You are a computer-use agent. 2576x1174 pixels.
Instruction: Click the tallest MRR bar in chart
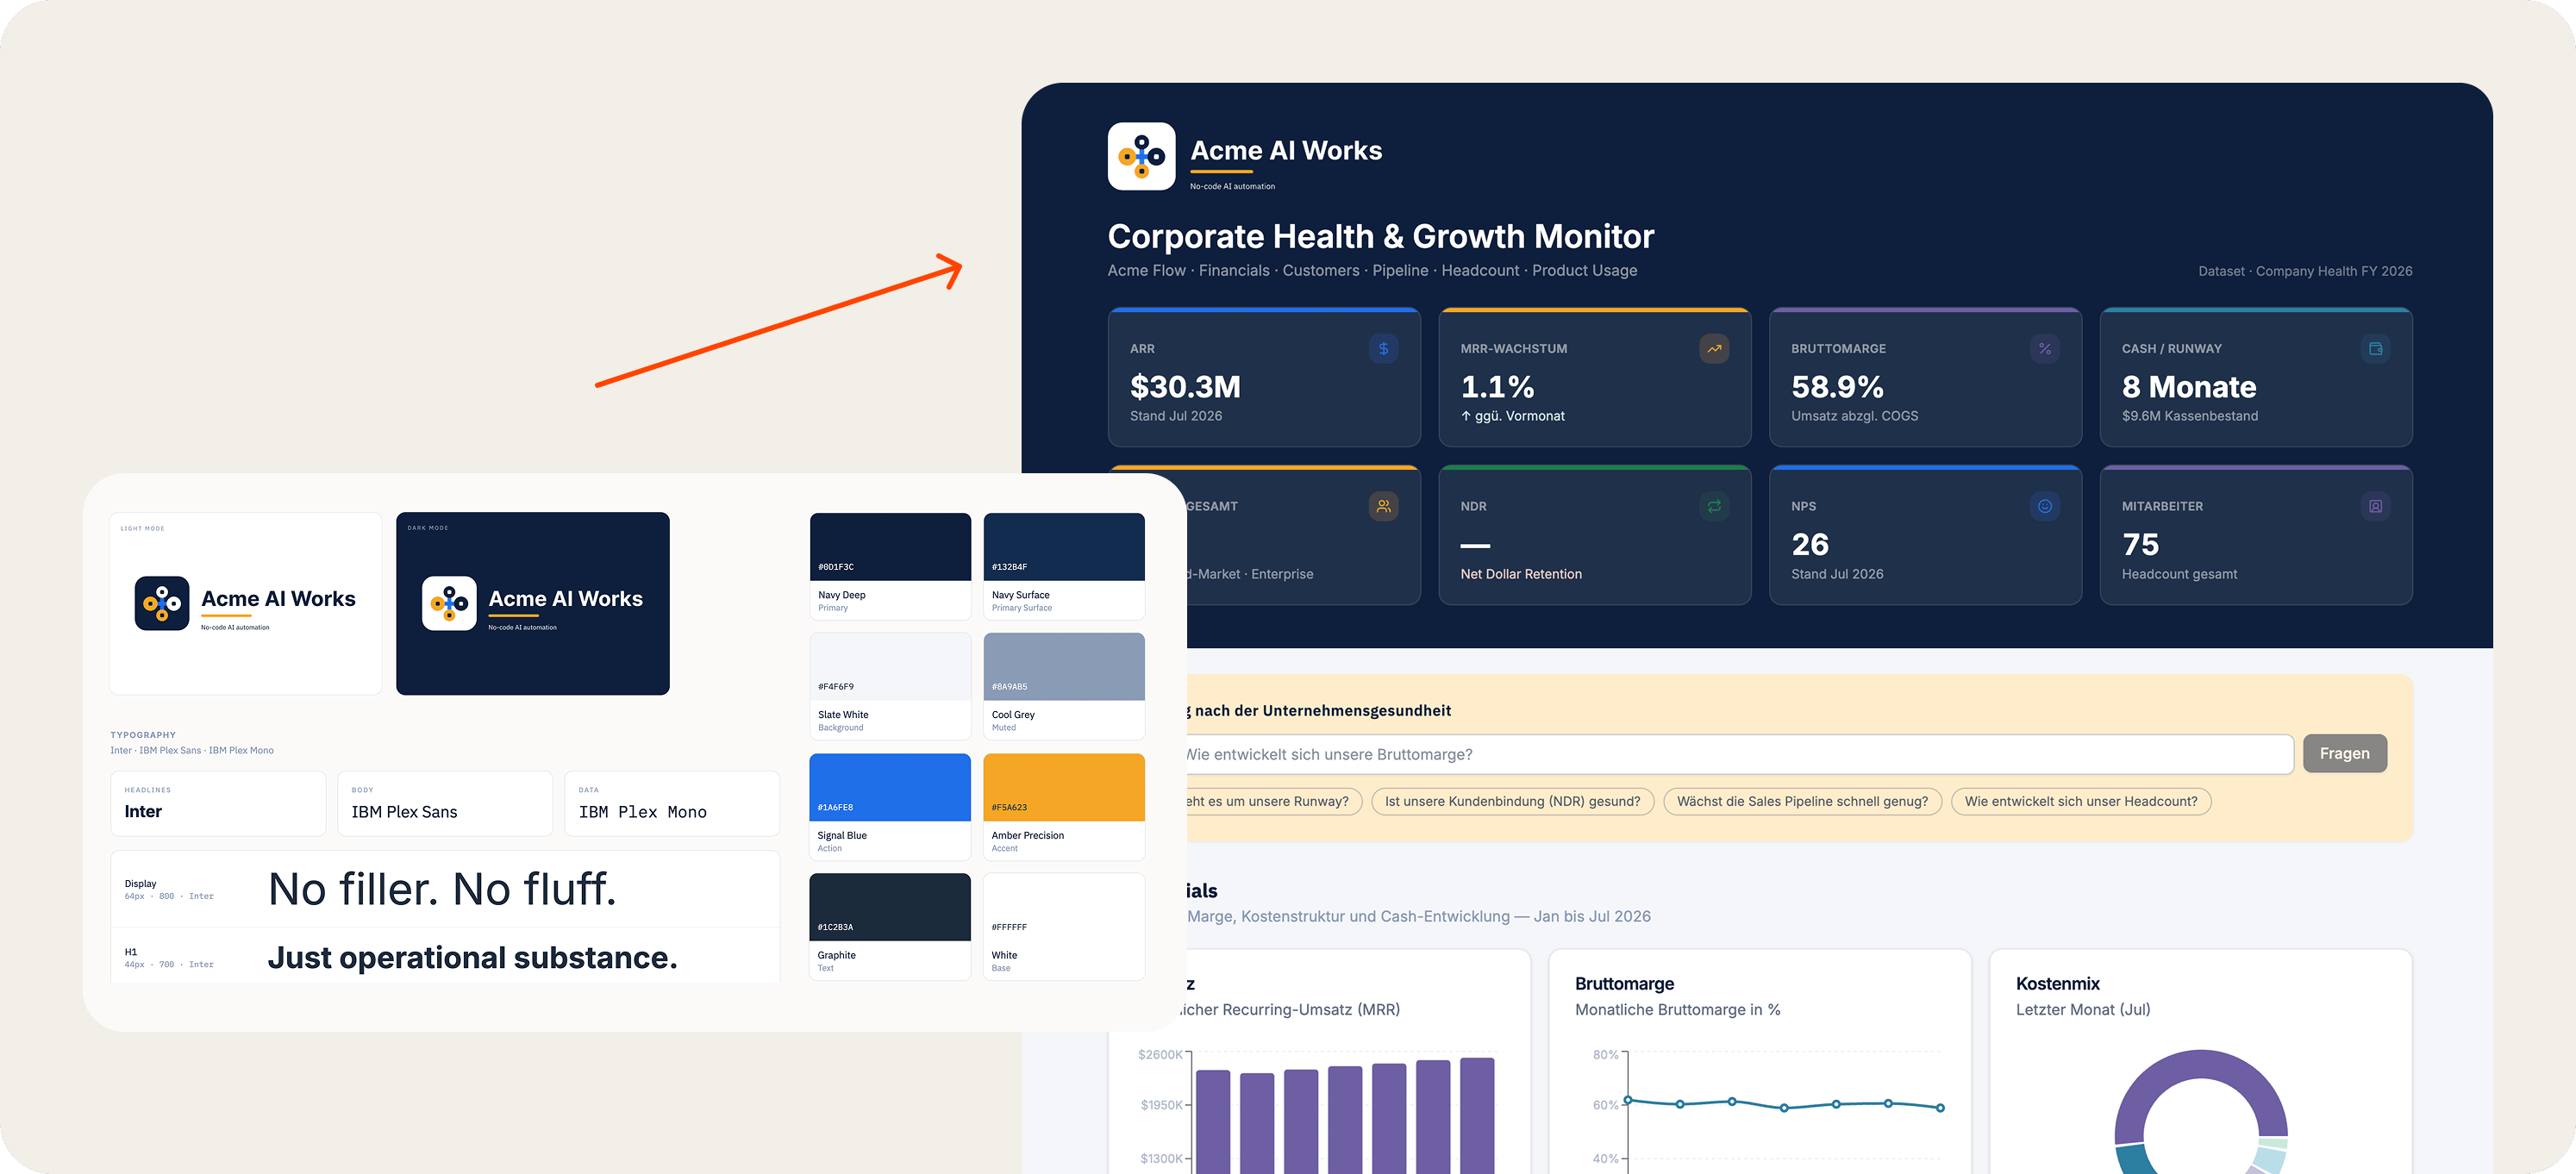click(1476, 1116)
